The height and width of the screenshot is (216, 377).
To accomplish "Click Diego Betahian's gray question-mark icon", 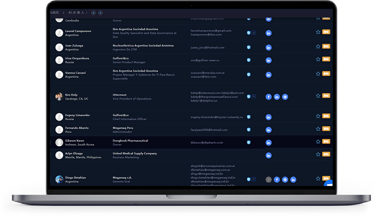I will [268, 179].
